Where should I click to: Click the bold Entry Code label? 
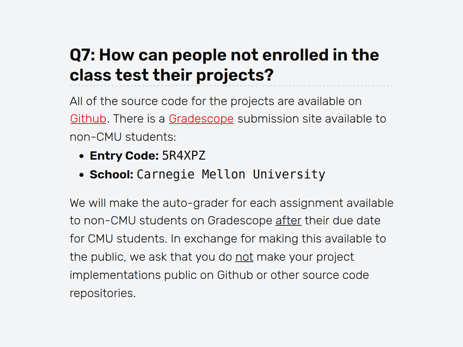coord(124,156)
